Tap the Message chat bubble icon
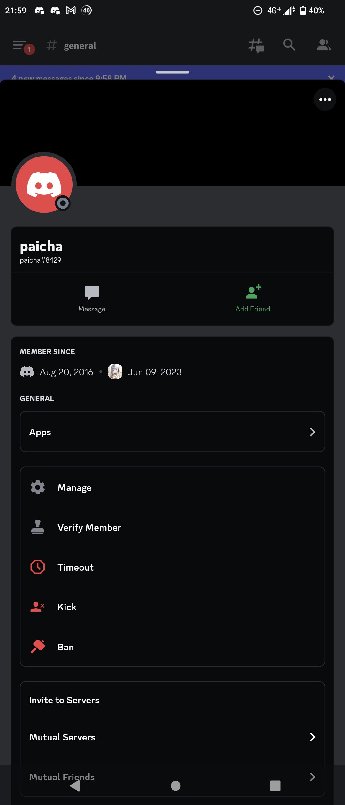The width and height of the screenshot is (345, 805). (92, 292)
